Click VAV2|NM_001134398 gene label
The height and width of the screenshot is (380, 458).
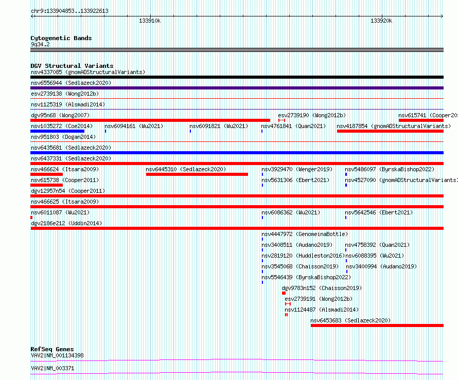pyautogui.click(x=57, y=355)
